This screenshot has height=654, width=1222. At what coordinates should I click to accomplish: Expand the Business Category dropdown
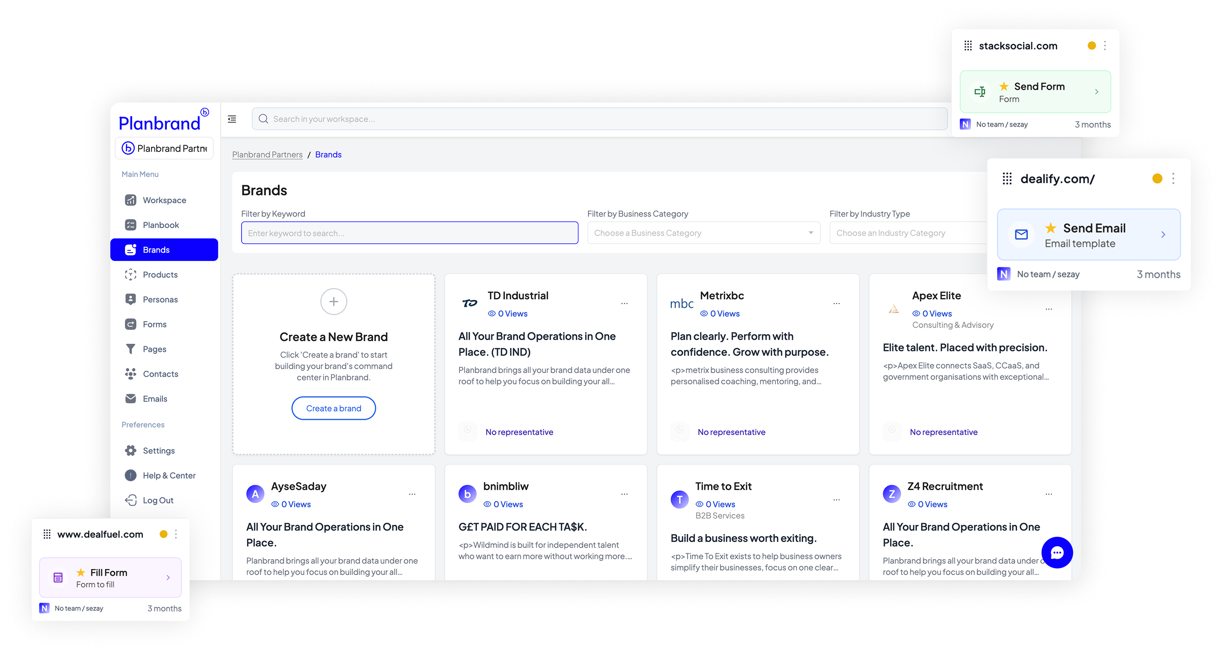coord(703,233)
